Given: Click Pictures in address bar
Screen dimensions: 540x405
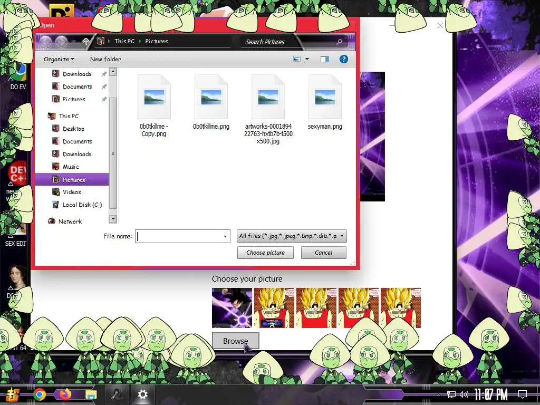Looking at the screenshot, I should 156,41.
